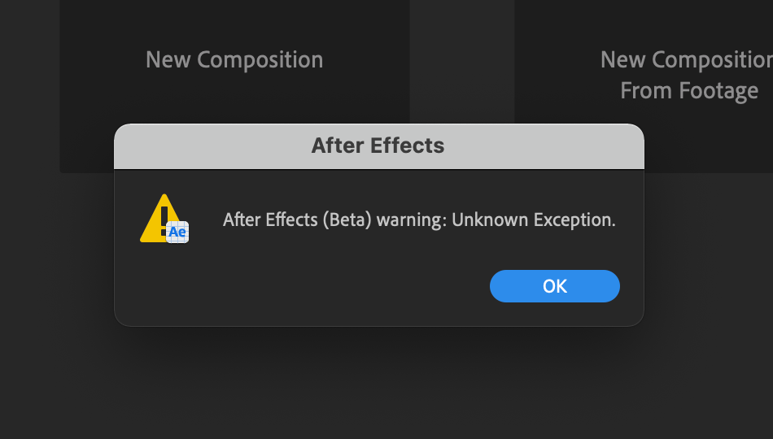Click the OK button in the dialog
The height and width of the screenshot is (439, 773).
coord(555,286)
